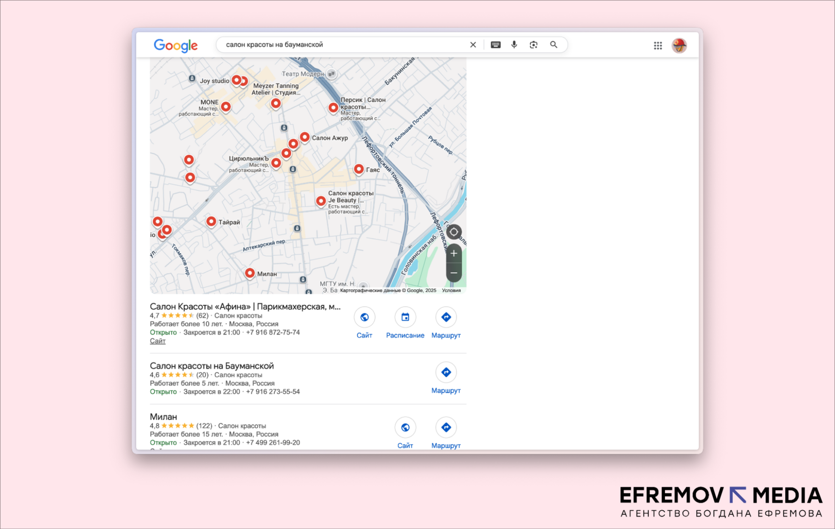Click the Рубцов пер. street label
This screenshot has height=529, width=835.
point(440,145)
